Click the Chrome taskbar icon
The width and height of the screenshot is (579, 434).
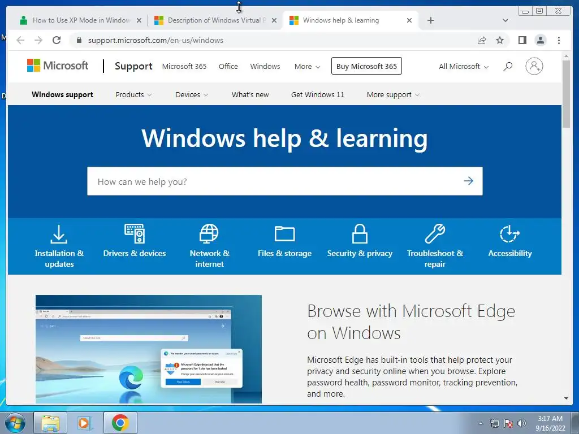point(120,423)
